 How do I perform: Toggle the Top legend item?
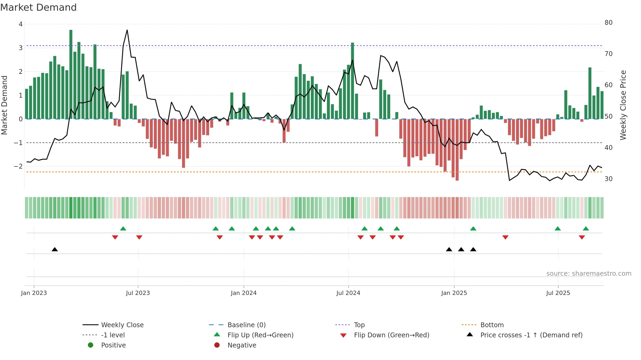pos(350,325)
